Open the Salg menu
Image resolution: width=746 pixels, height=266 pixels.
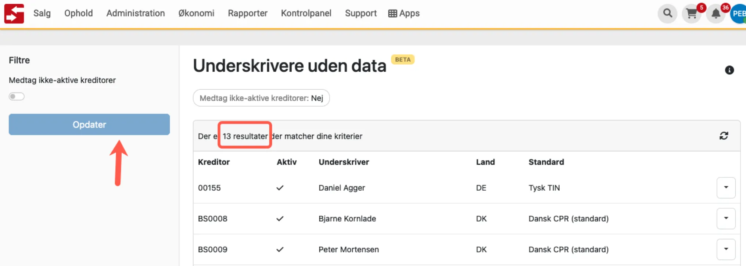(x=42, y=13)
